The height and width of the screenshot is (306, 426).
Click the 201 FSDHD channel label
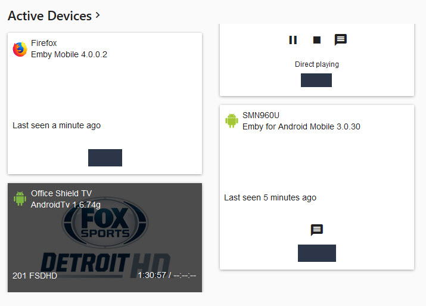click(35, 276)
